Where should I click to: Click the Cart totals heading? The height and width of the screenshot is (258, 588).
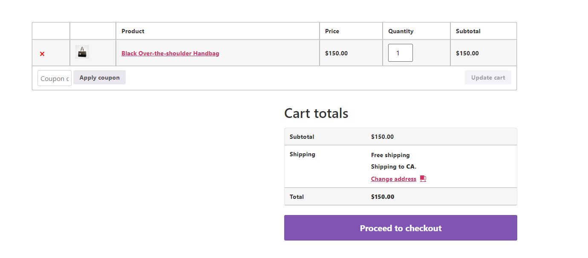[316, 113]
